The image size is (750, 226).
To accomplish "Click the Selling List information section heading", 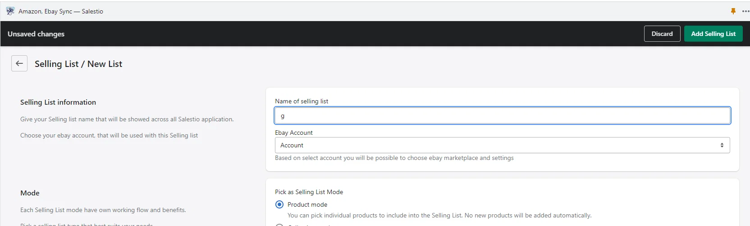I will (x=58, y=102).
